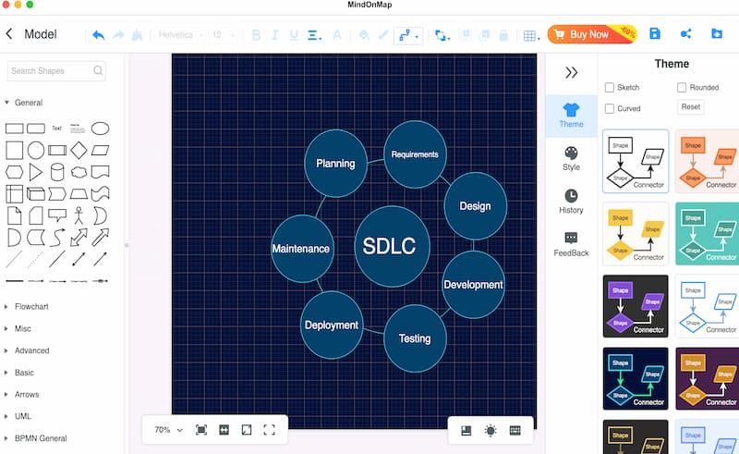Enable the Rounded checkbox

[x=682, y=87]
